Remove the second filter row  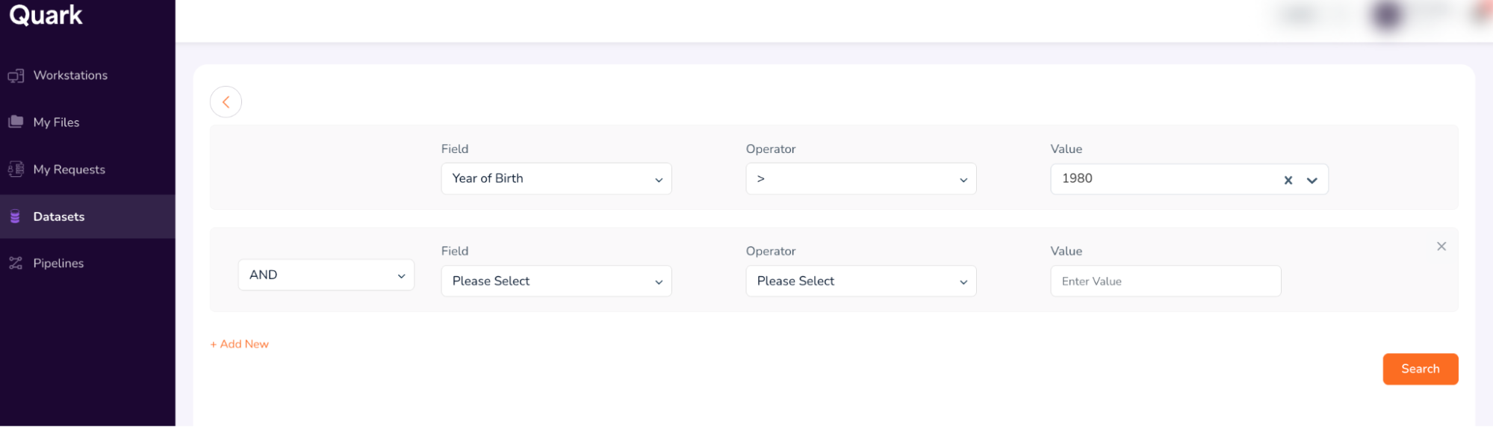[1441, 246]
